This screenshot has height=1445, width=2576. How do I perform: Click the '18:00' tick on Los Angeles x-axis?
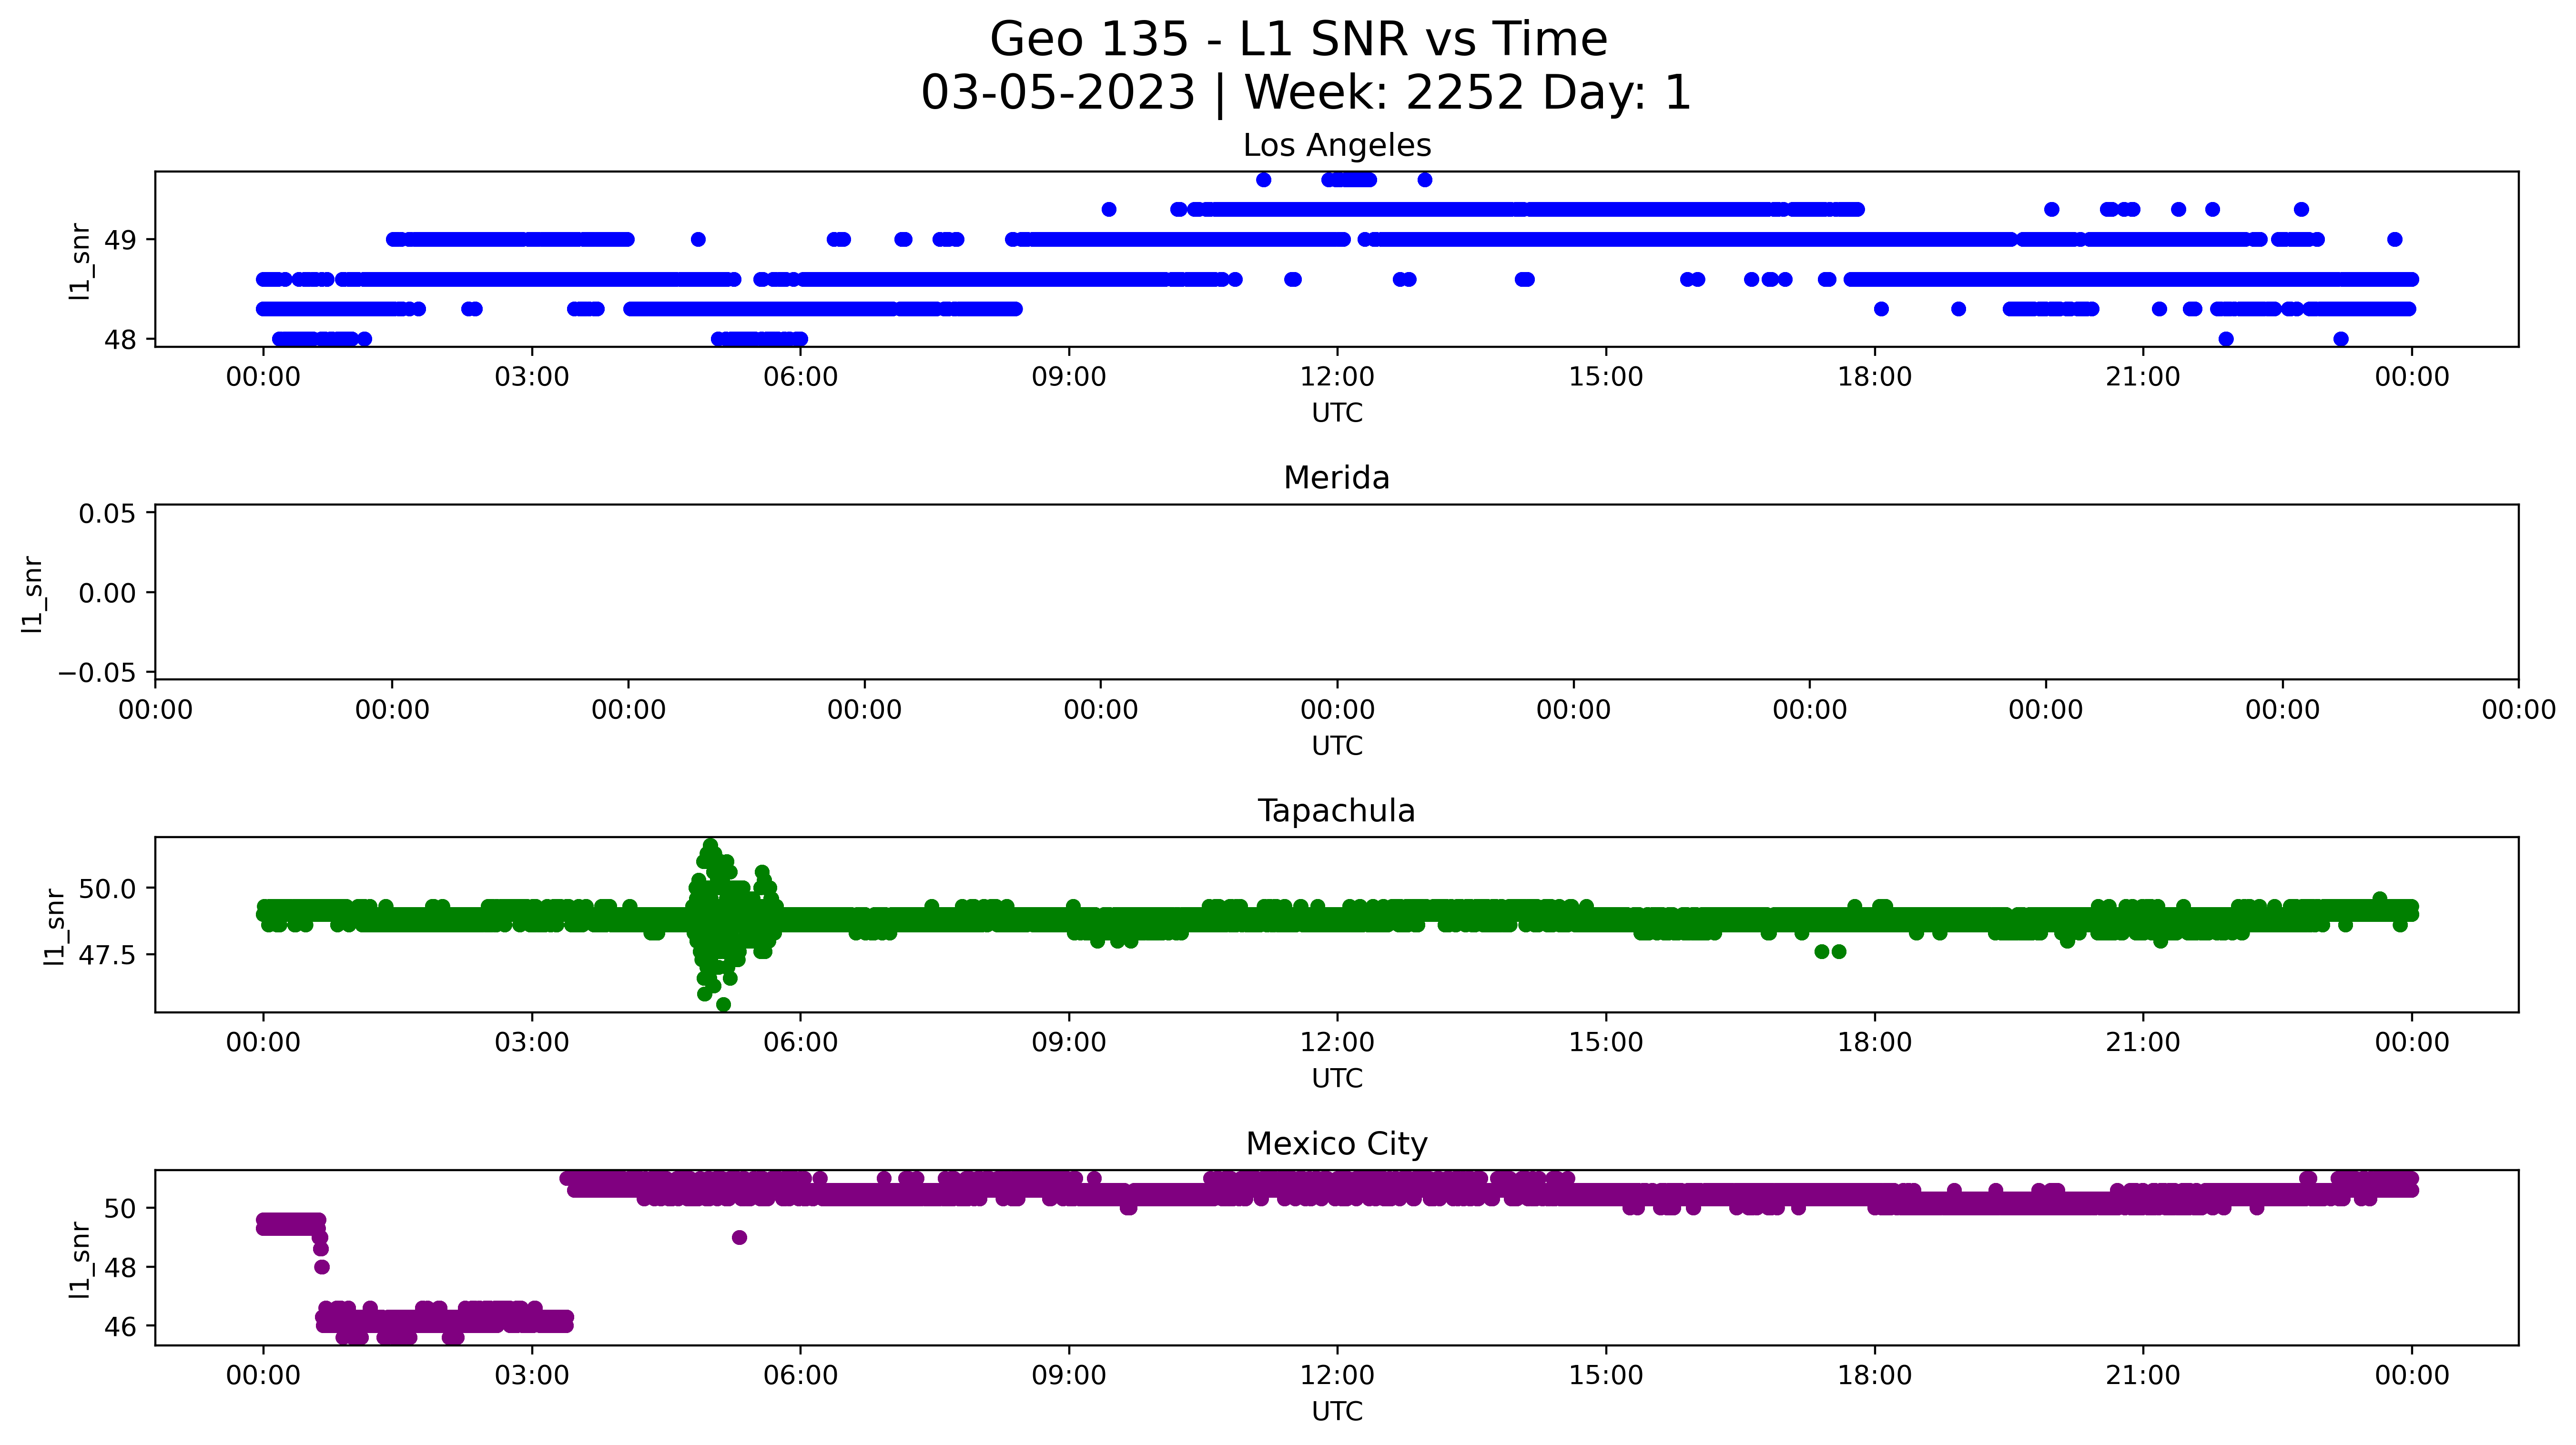(x=1874, y=377)
